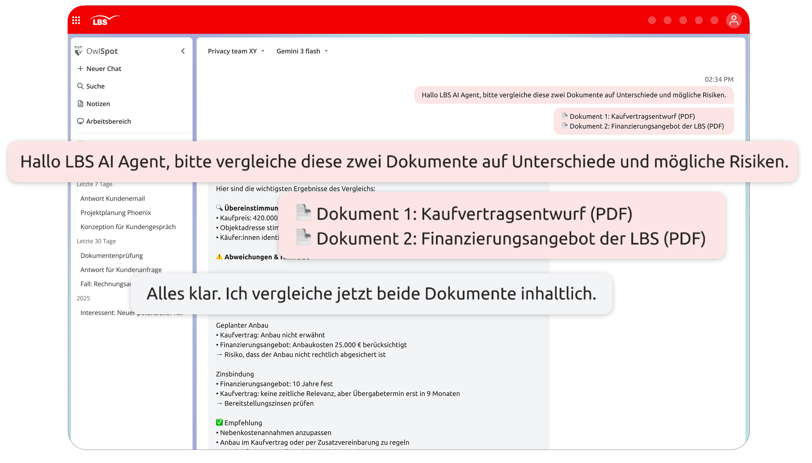Expand the Gemini 3 flash model dropdown
This screenshot has height=463, width=812.
click(302, 51)
